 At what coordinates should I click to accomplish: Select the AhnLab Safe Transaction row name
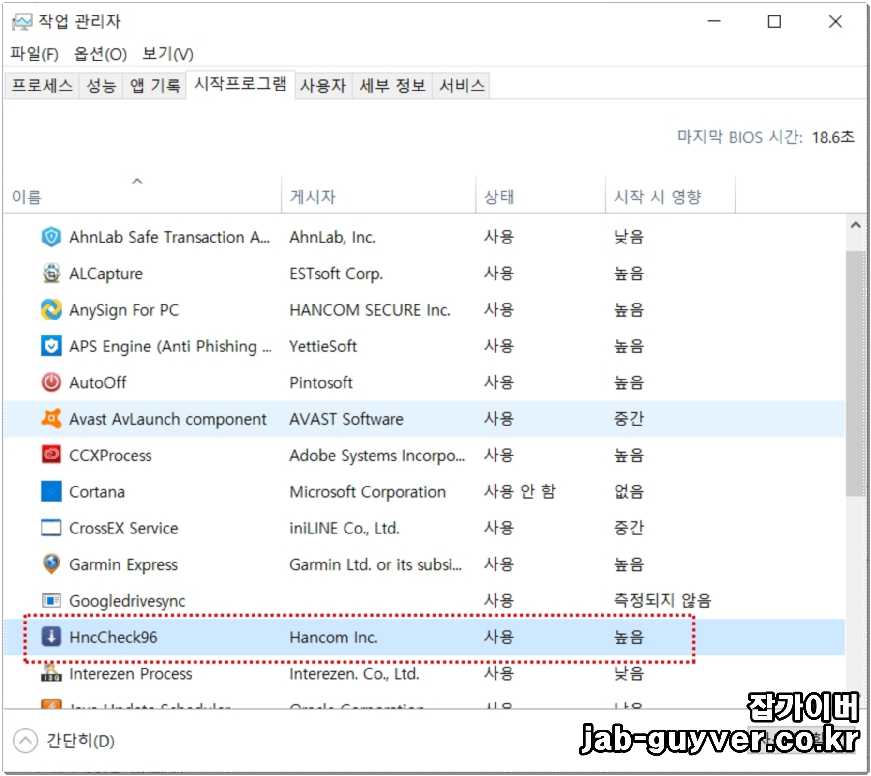(169, 237)
